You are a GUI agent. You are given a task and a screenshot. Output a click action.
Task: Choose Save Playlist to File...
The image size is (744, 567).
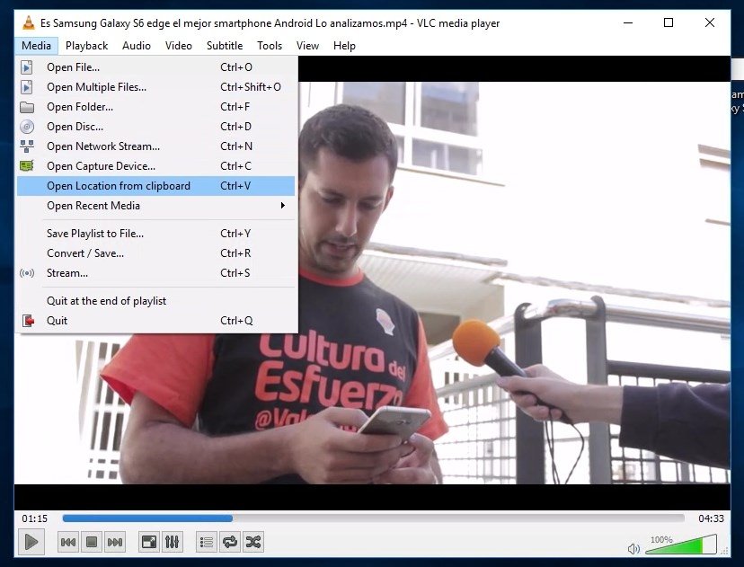[155, 234]
